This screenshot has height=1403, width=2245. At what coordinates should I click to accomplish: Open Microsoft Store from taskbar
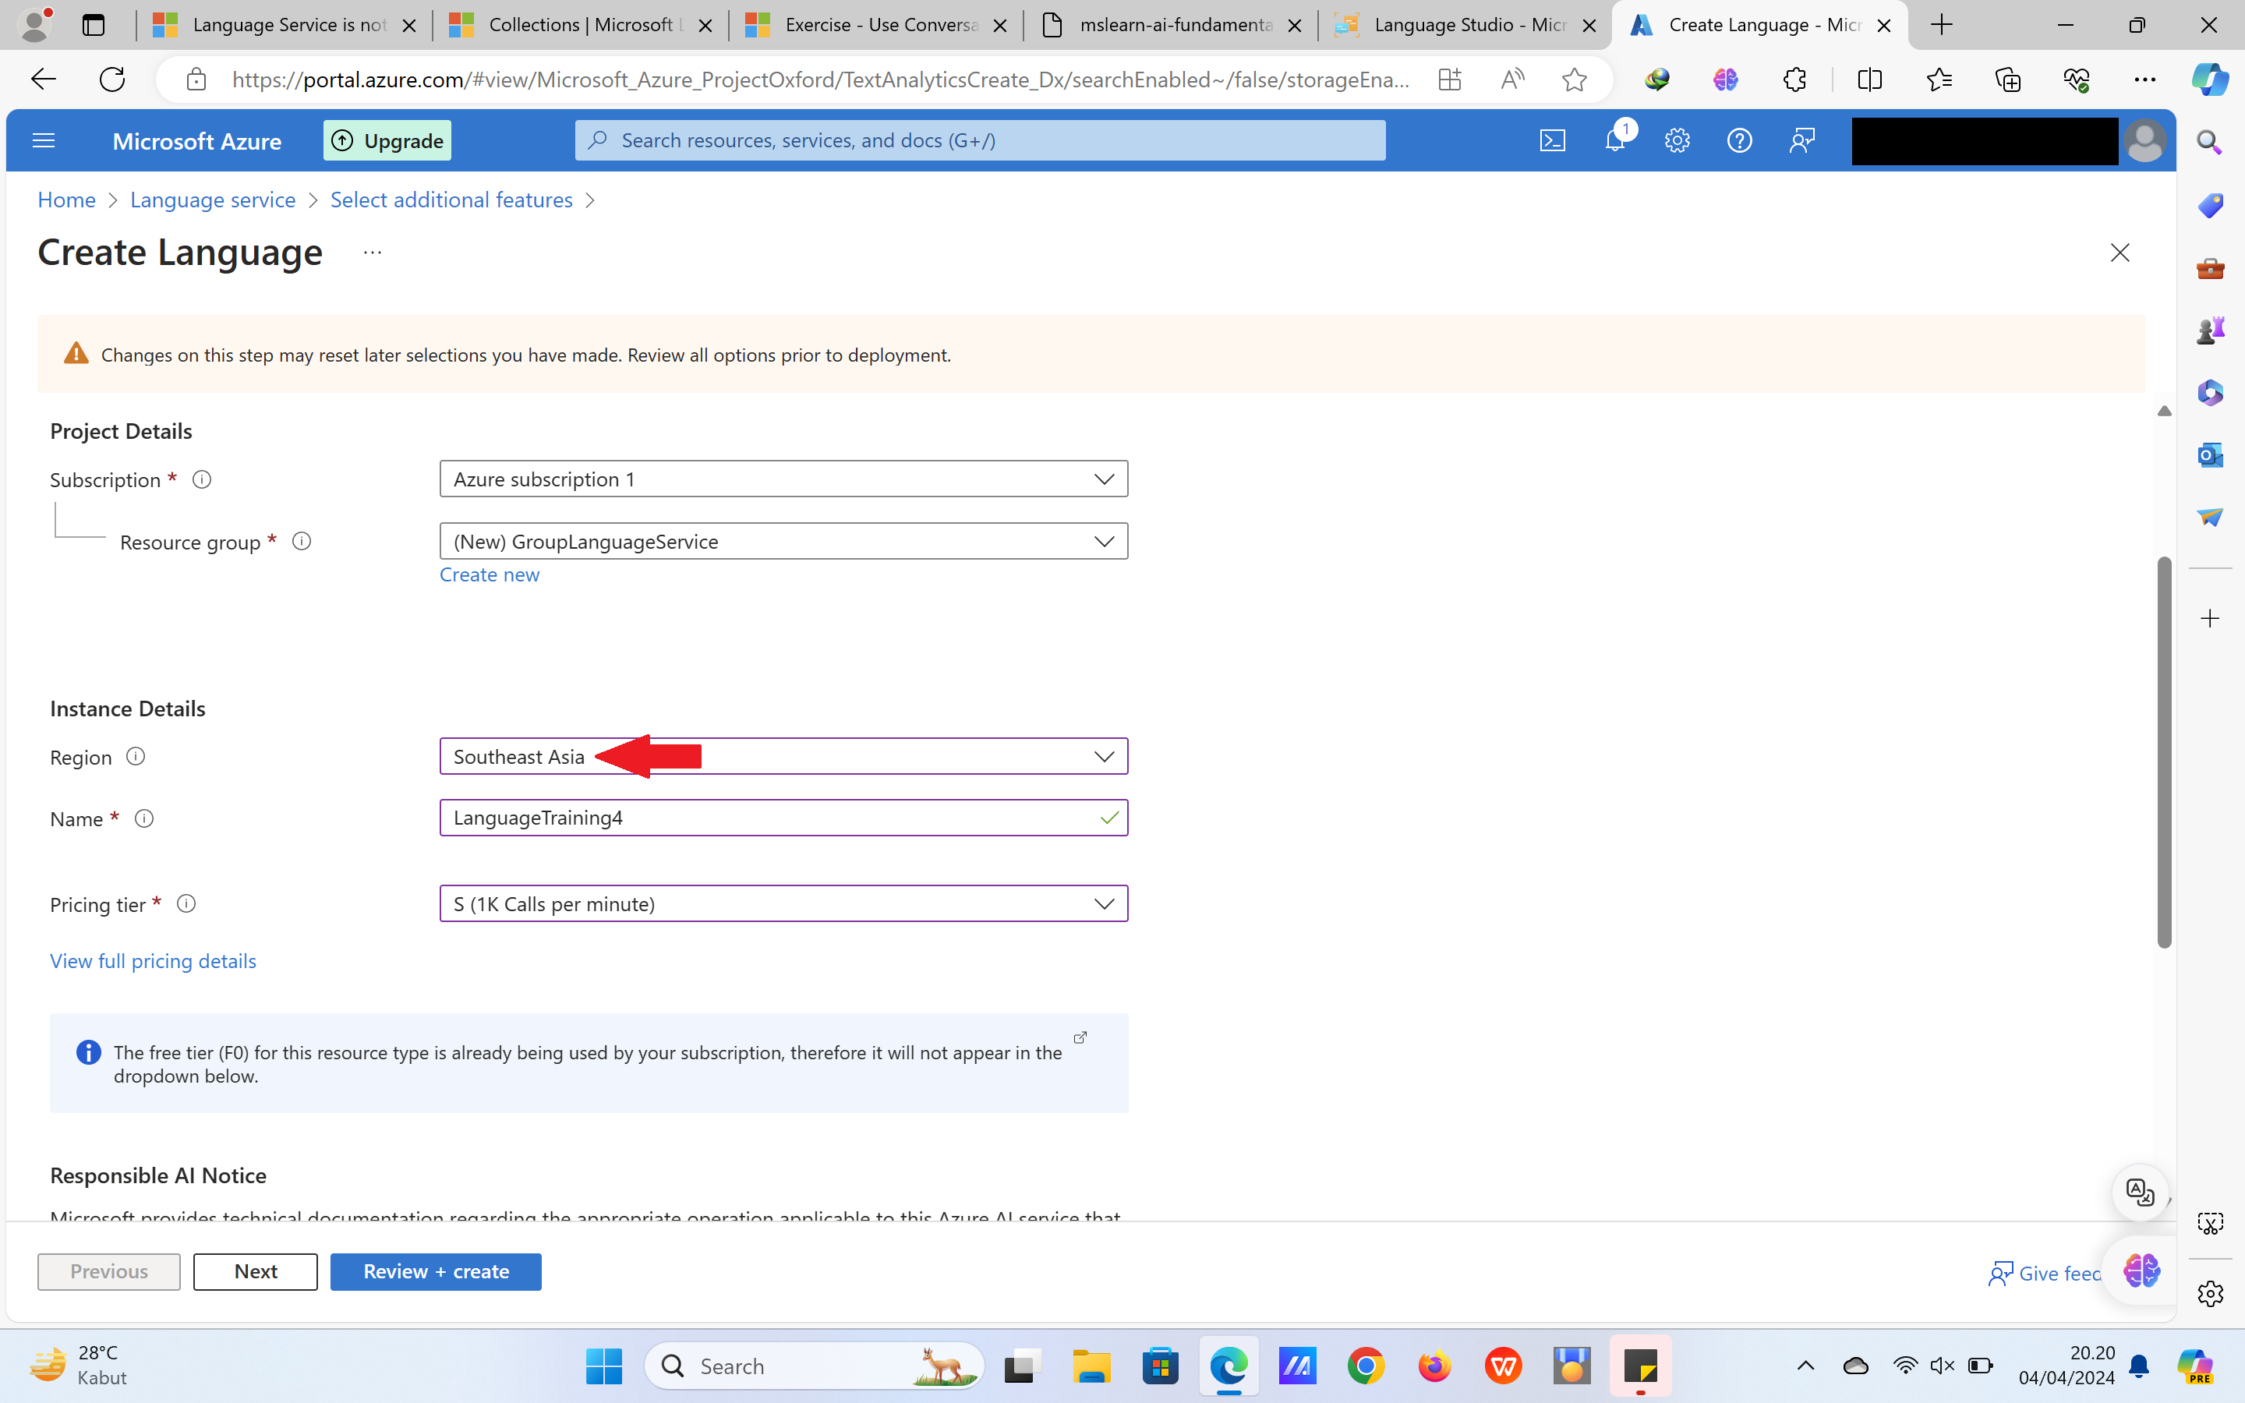coord(1161,1366)
